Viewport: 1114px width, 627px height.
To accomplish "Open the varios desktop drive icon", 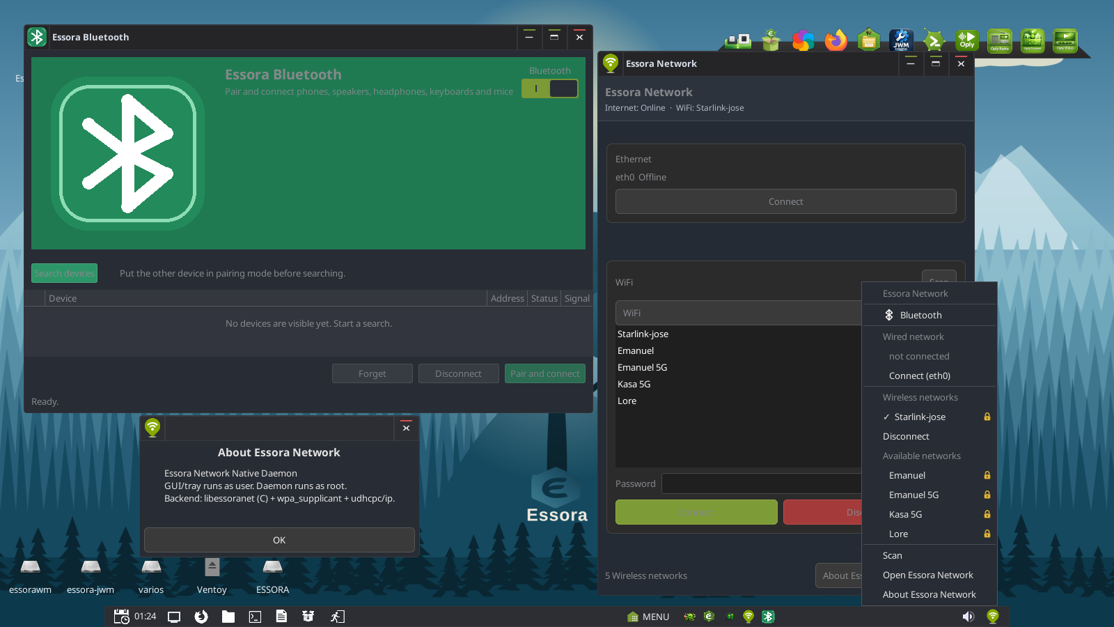I will 151,577.
